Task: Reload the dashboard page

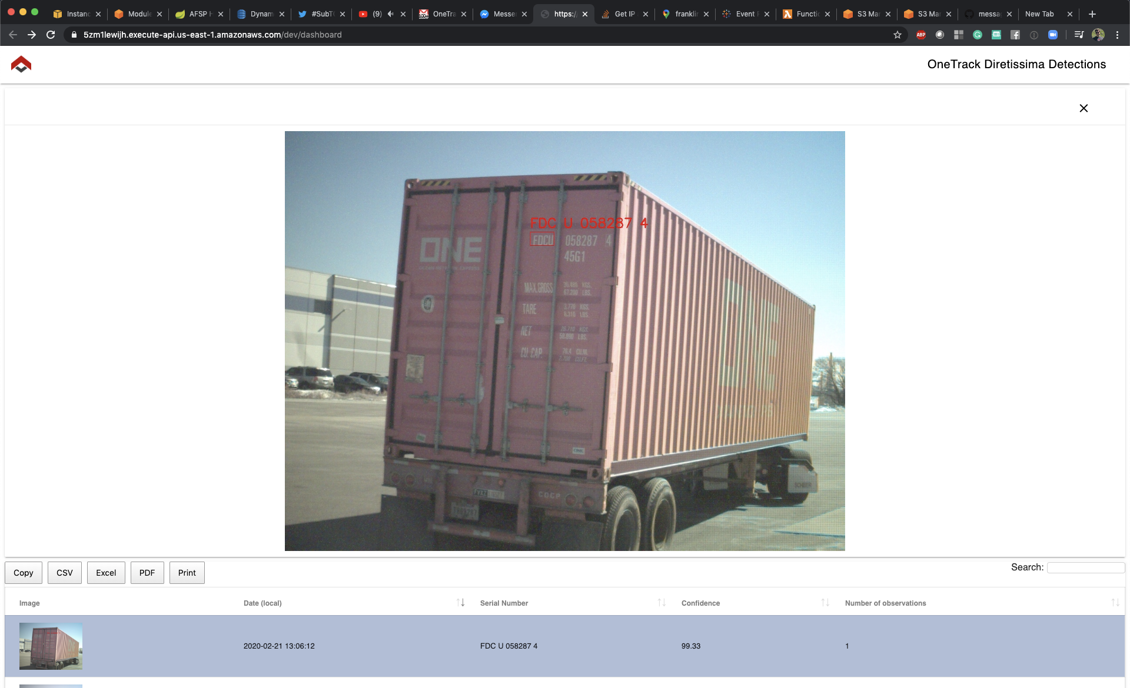Action: point(51,35)
